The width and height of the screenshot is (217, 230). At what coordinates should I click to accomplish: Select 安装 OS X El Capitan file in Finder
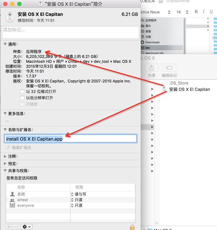190,89
